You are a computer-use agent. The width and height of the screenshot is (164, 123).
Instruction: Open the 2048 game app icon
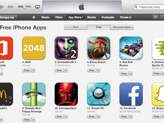[34, 48]
